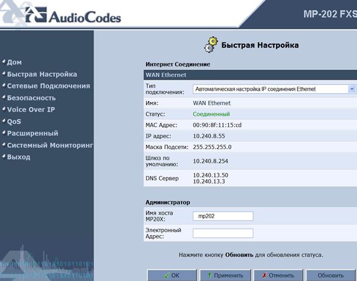Screen dimensions: 357x281
Task: Navigate to Системный Мониторинг
Action: point(50,145)
